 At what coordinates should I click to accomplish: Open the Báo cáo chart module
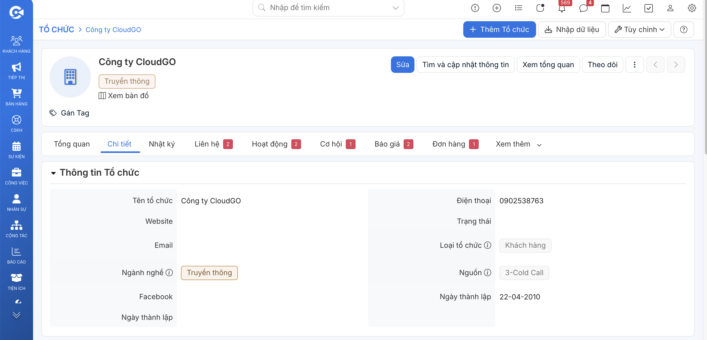click(x=17, y=256)
